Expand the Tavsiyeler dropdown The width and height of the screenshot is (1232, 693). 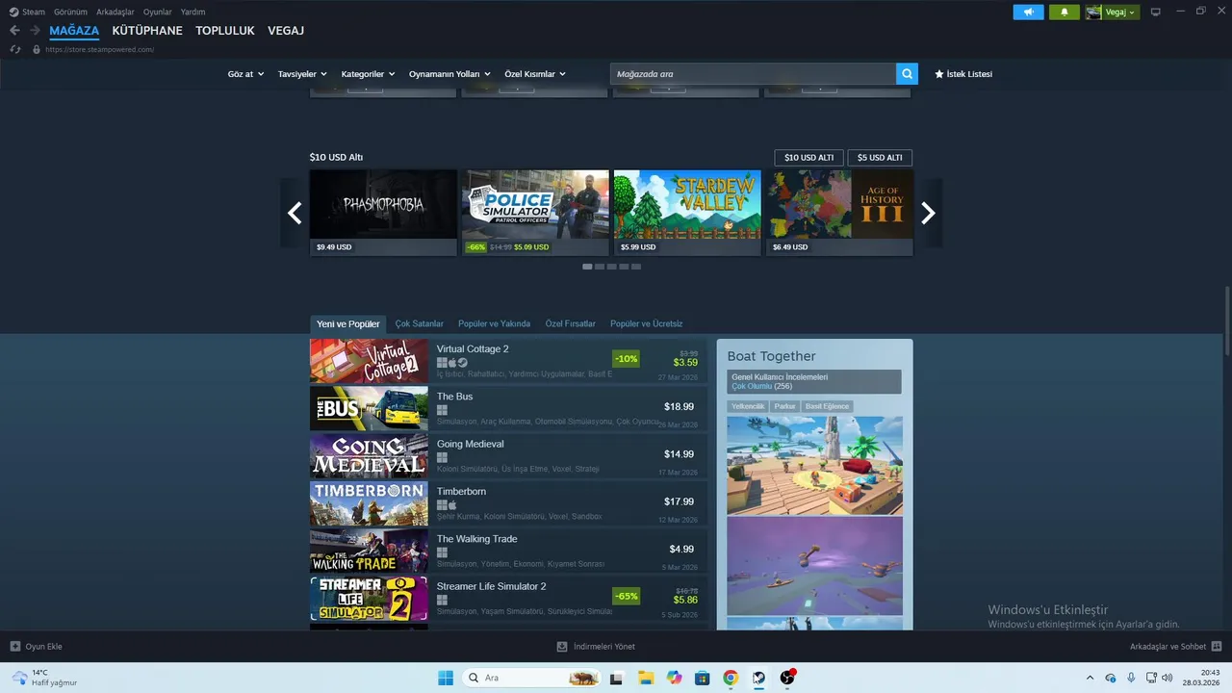point(302,74)
